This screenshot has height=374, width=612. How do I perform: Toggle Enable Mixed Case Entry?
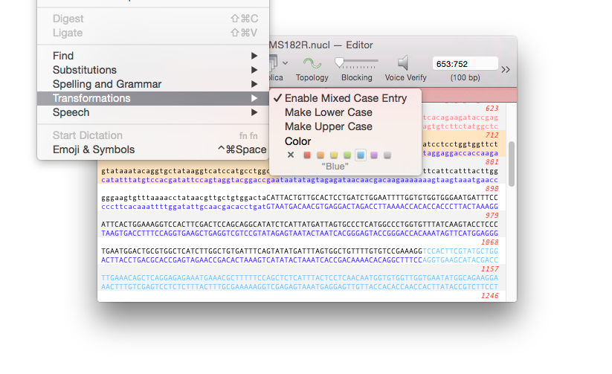pyautogui.click(x=346, y=98)
